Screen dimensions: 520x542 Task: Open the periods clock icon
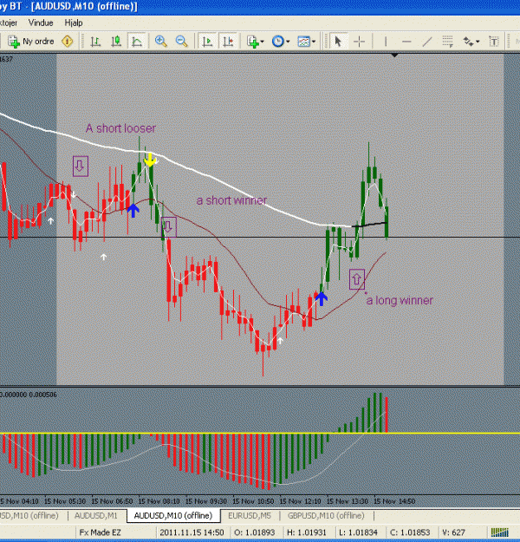click(278, 42)
